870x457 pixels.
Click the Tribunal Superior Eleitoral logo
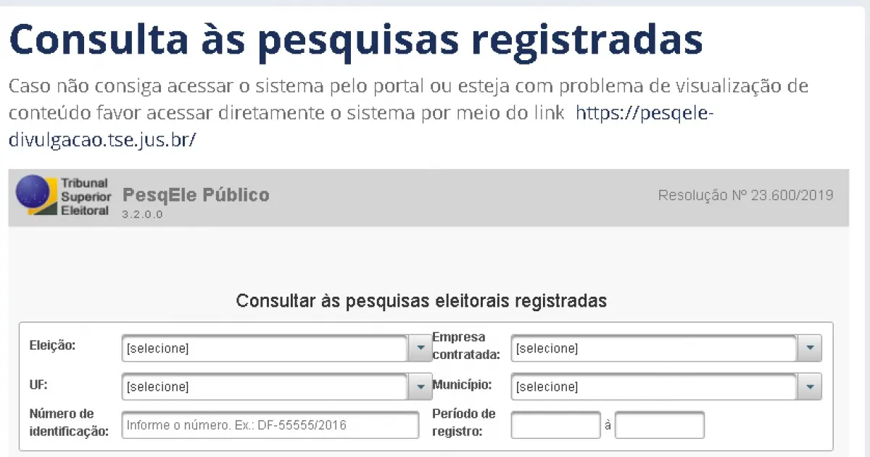coord(64,196)
